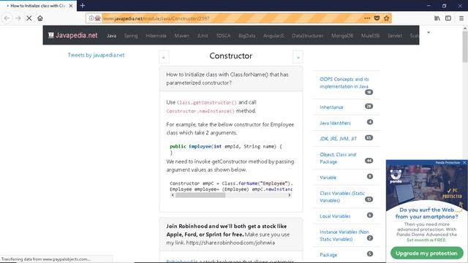Open Instance Variables (Non Static Variables) topic
Image resolution: width=468 pixels, height=263 pixels.
[x=344, y=235]
